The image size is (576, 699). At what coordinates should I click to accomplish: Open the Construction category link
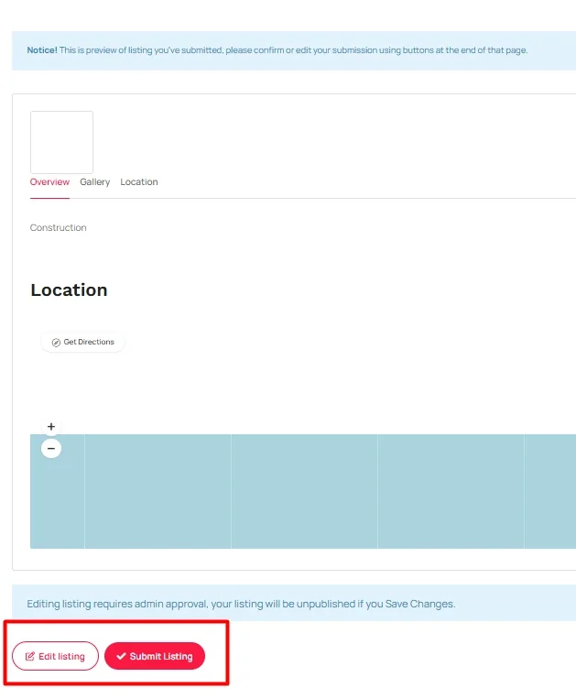click(58, 228)
